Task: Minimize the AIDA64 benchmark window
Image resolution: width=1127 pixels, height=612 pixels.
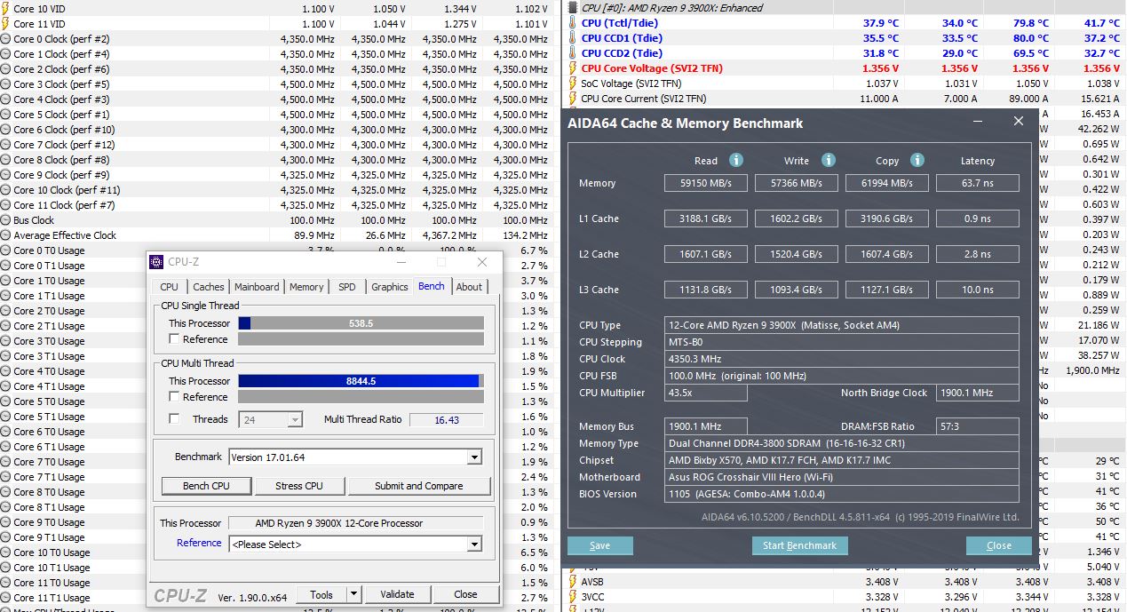Action: (977, 122)
